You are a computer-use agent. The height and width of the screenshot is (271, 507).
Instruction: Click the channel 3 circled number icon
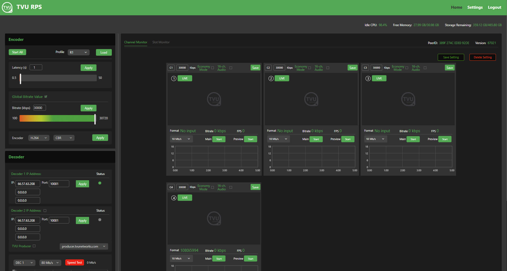click(368, 78)
